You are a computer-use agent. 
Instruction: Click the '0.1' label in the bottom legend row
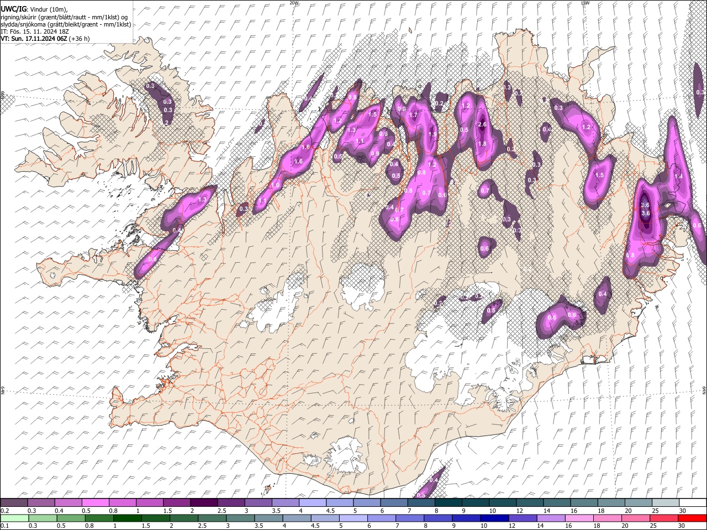(5, 526)
